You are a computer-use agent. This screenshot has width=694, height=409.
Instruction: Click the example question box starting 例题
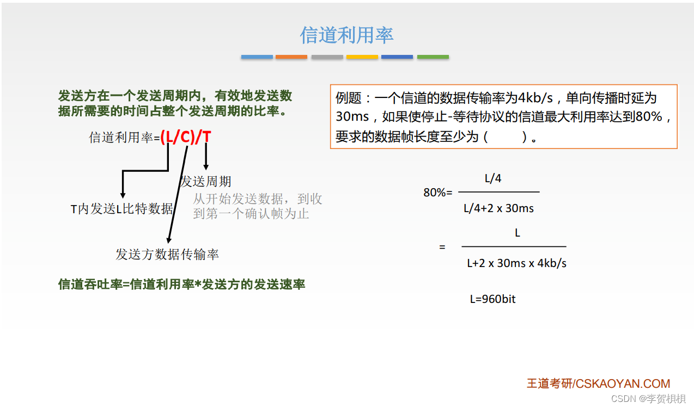click(504, 116)
